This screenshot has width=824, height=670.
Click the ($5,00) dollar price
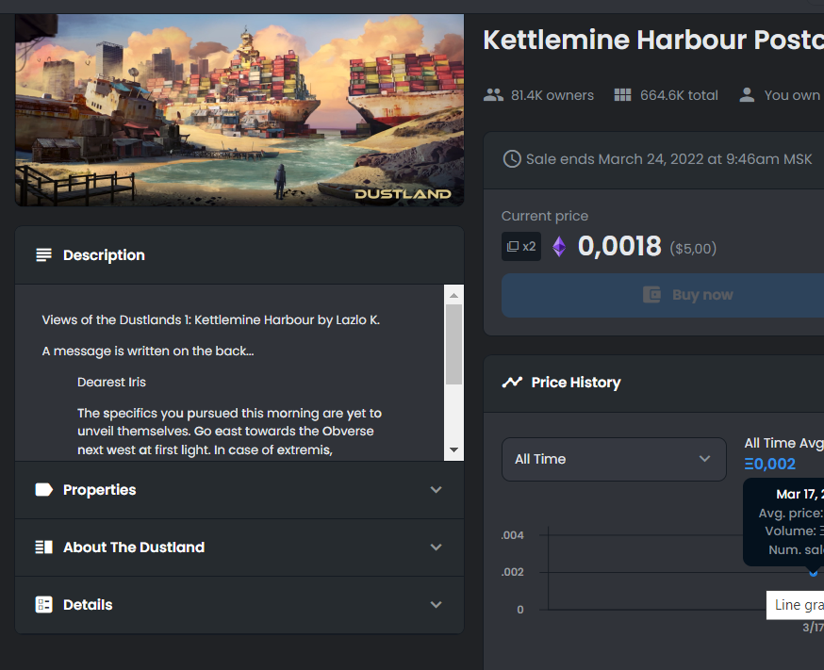[693, 249]
